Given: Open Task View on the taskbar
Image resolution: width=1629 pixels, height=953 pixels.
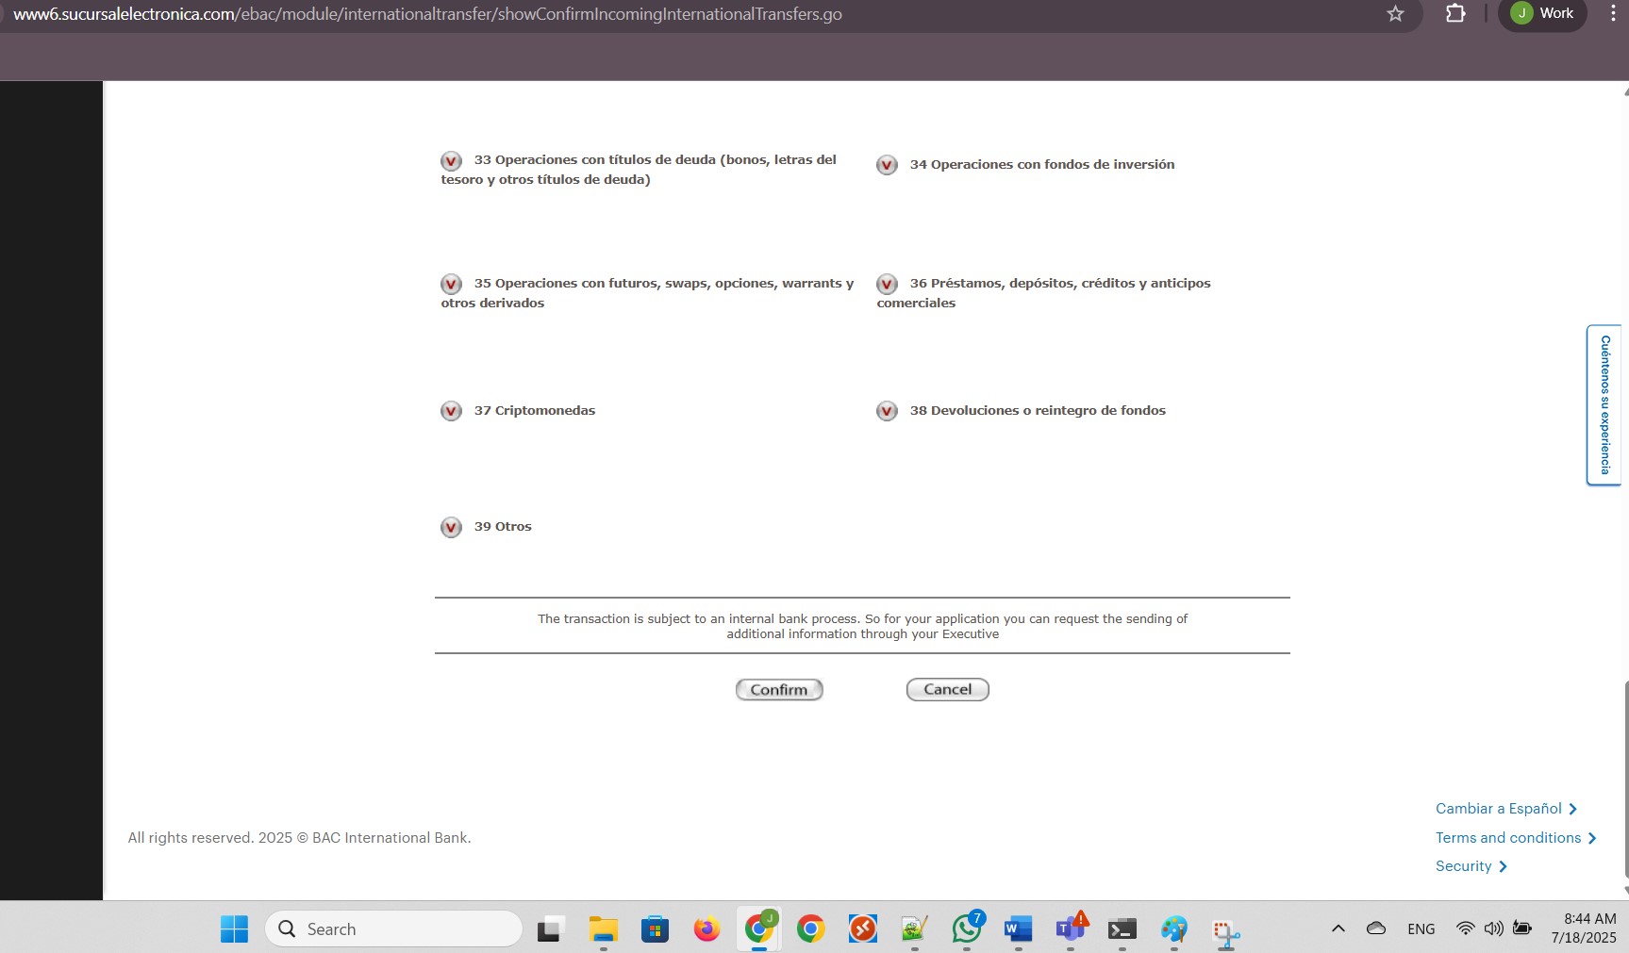Looking at the screenshot, I should [x=551, y=929].
